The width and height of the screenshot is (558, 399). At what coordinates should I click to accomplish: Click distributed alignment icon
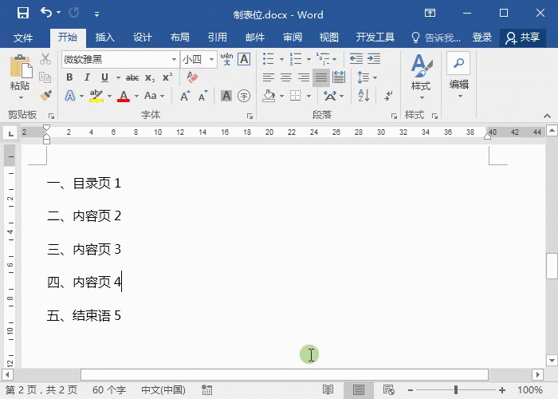click(339, 77)
